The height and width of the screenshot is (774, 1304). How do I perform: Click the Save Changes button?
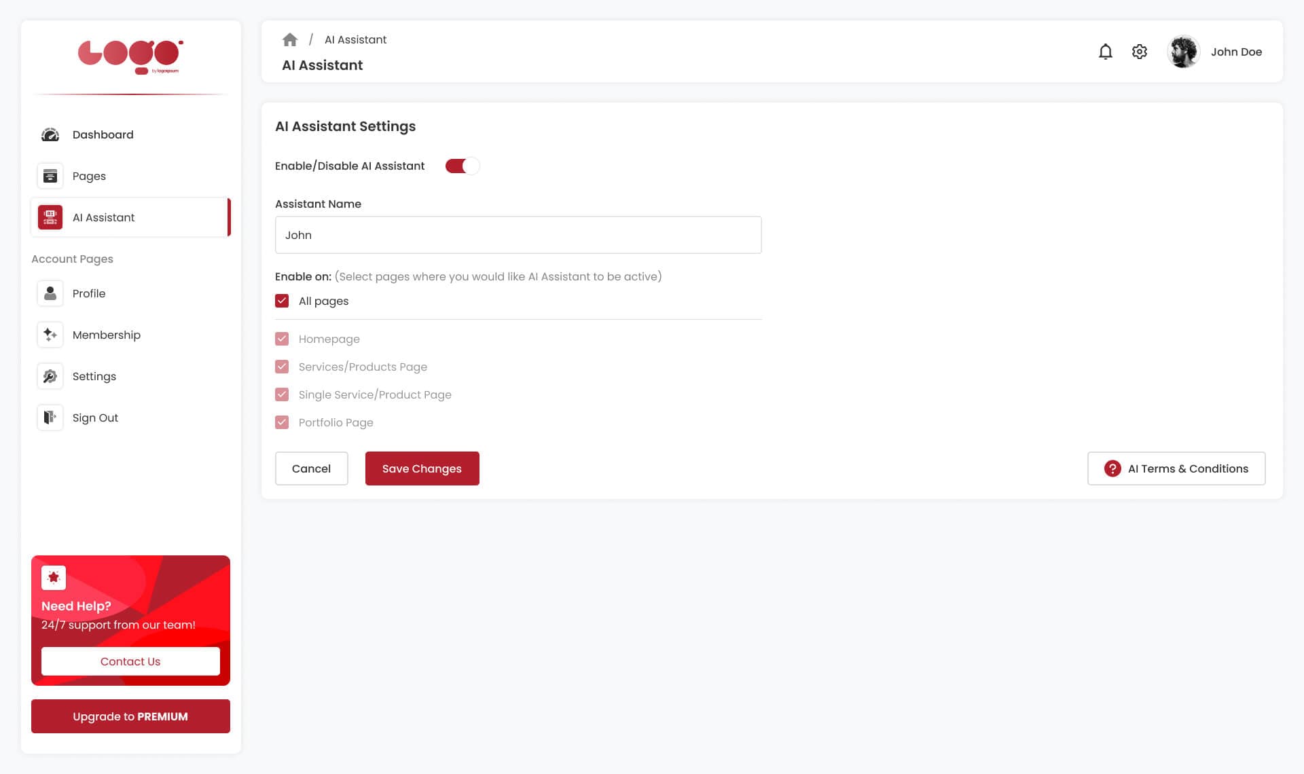[422, 468]
